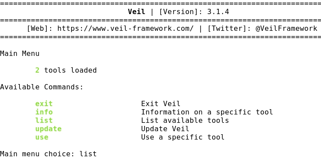Open the veil-framework.com web URL
The height and width of the screenshot is (162, 321).
coord(125,29)
